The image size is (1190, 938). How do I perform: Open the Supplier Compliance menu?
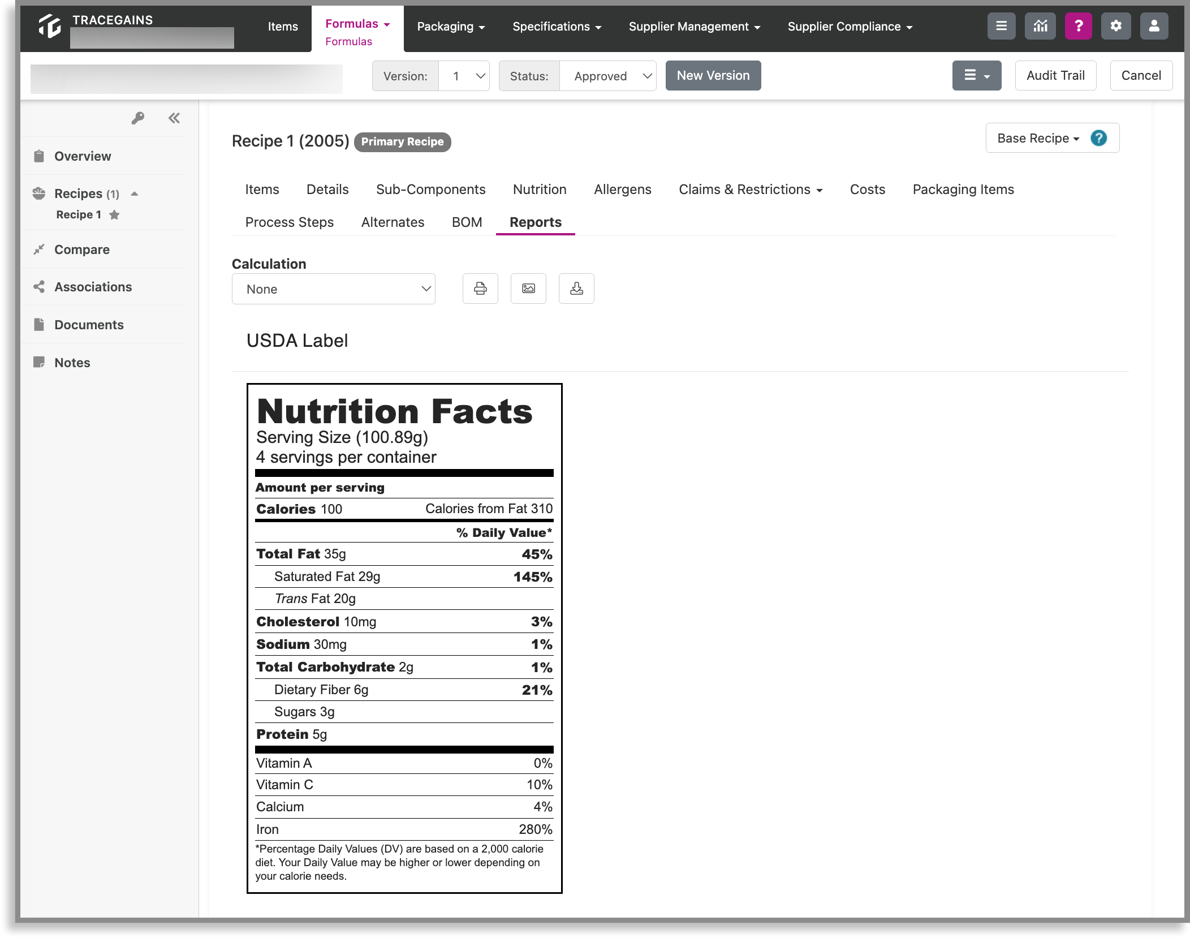coord(850,27)
